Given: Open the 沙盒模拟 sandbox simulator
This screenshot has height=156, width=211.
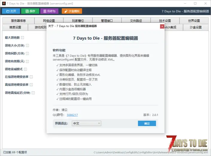Looking at the screenshot, I should 72,11.
